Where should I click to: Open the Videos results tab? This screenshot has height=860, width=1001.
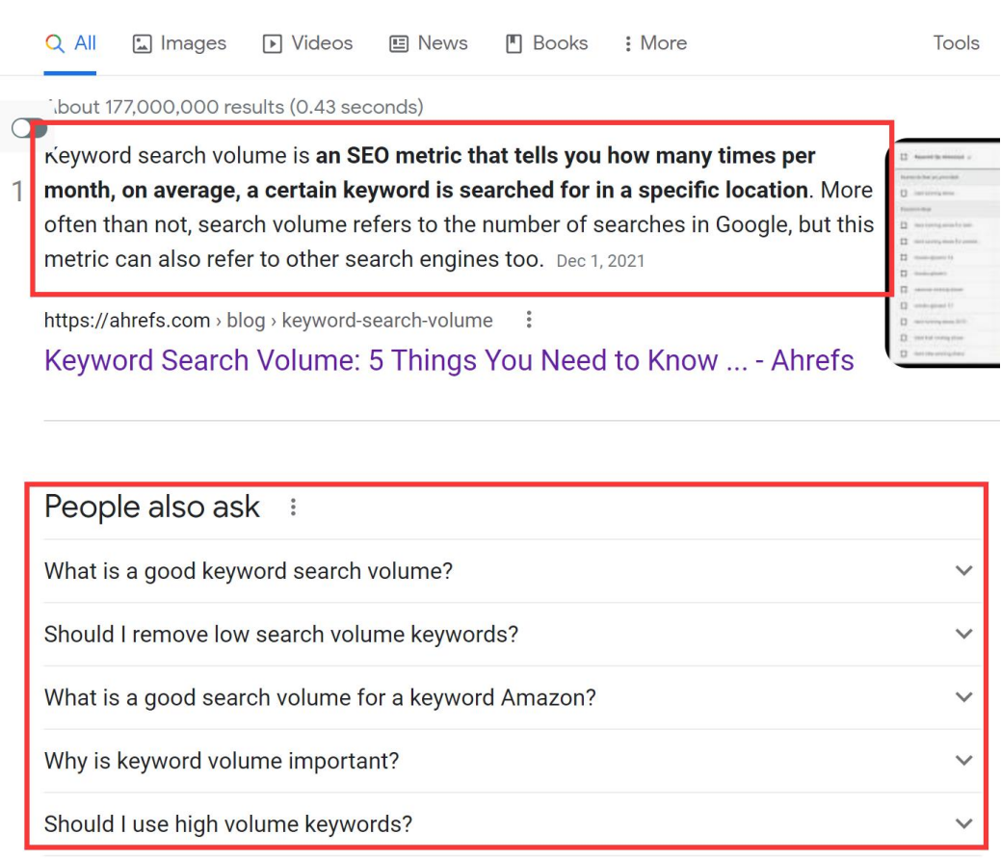click(308, 43)
